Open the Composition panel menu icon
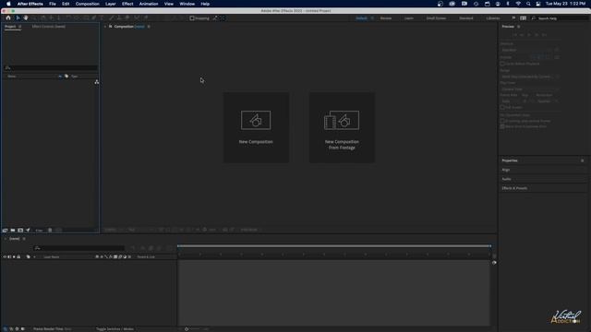This screenshot has height=332, width=591. 149,27
